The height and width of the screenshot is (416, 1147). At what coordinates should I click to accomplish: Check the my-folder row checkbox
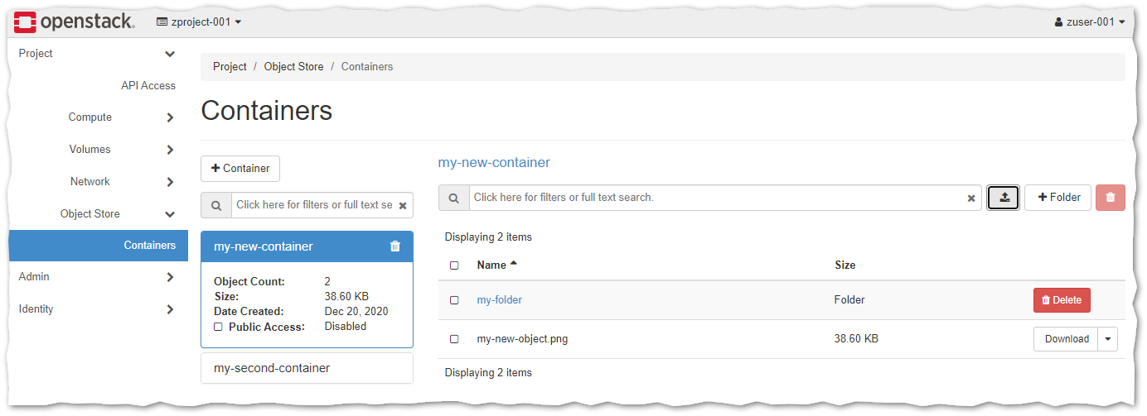[454, 300]
